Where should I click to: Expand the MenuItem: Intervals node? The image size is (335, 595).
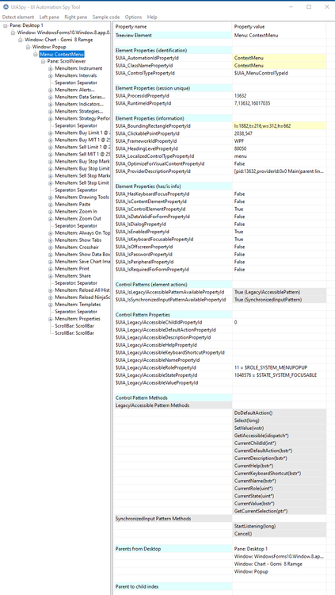point(51,75)
